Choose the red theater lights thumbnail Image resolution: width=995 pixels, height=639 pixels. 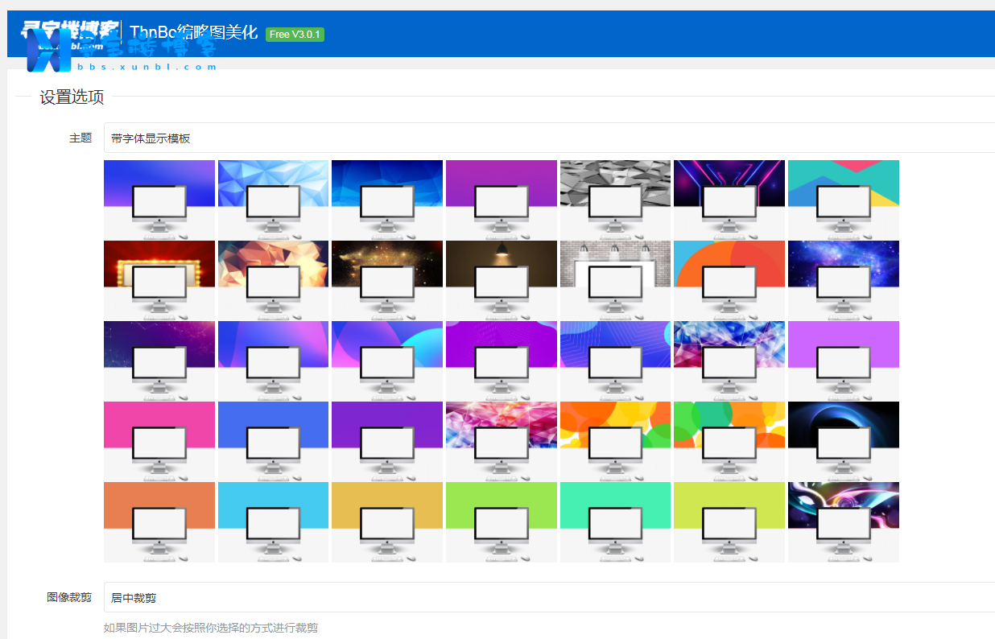click(159, 280)
